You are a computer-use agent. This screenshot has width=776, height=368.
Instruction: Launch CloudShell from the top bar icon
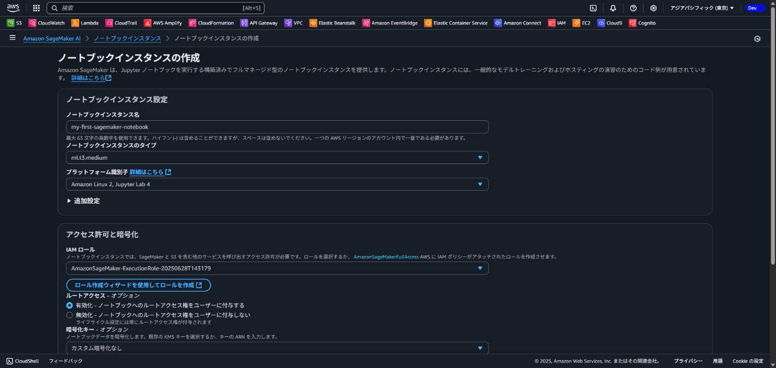pyautogui.click(x=593, y=8)
